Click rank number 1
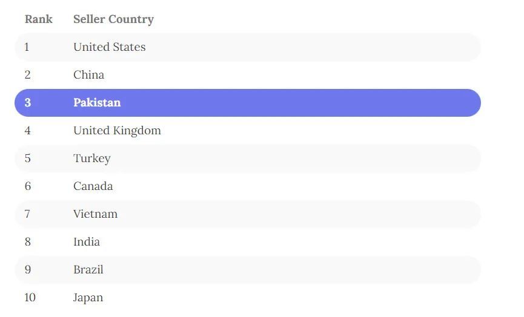This screenshot has width=524, height=317. (27, 47)
